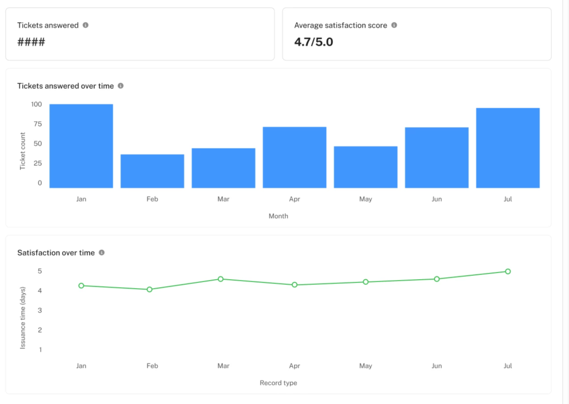This screenshot has width=569, height=404.
Task: Click the tallest July bar
Action: pyautogui.click(x=507, y=147)
